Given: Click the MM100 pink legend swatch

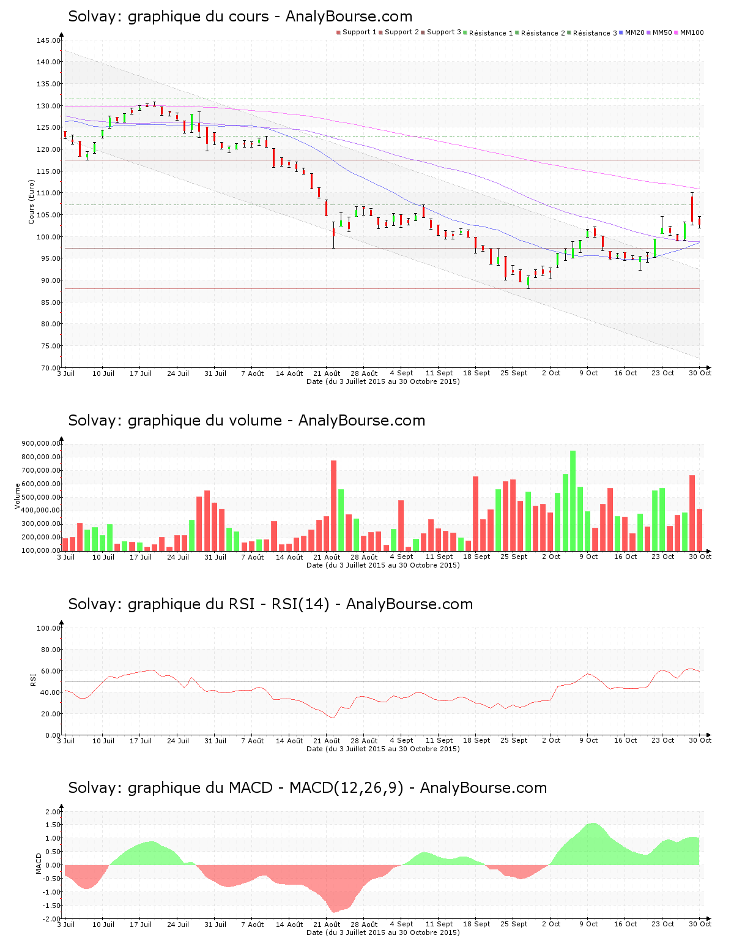Looking at the screenshot, I should pyautogui.click(x=677, y=32).
